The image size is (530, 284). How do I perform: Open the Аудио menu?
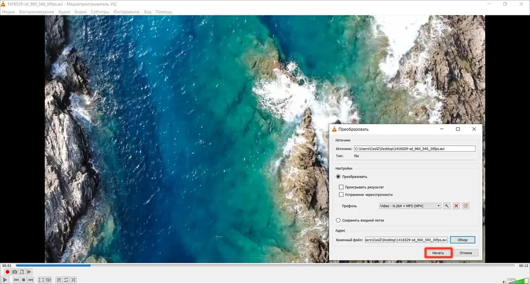[x=64, y=12]
